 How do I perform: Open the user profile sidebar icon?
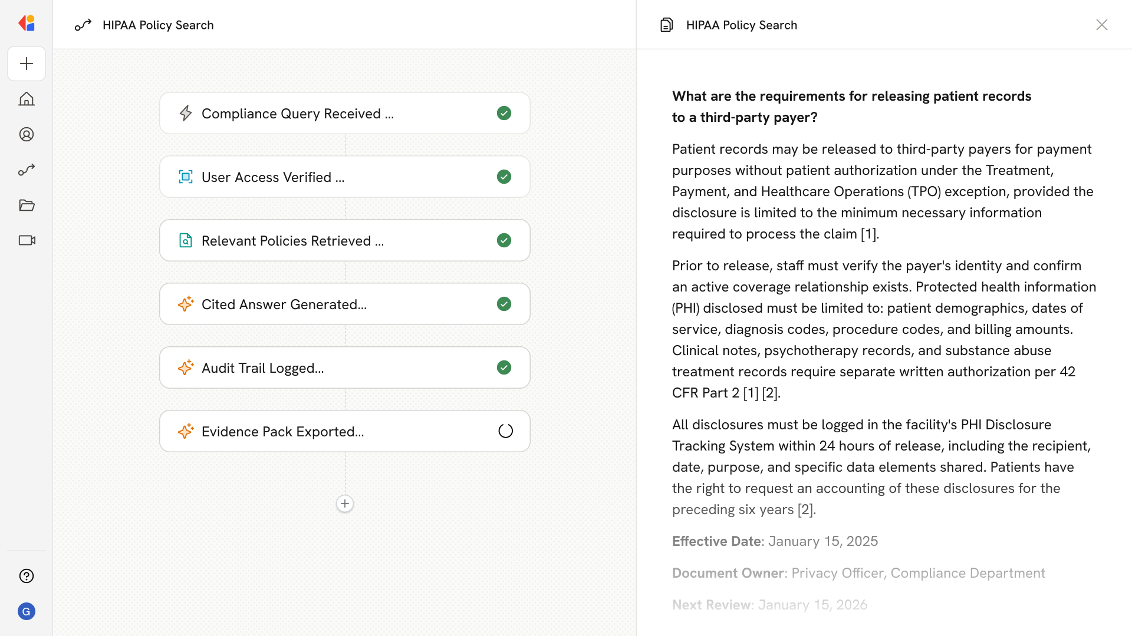tap(27, 134)
